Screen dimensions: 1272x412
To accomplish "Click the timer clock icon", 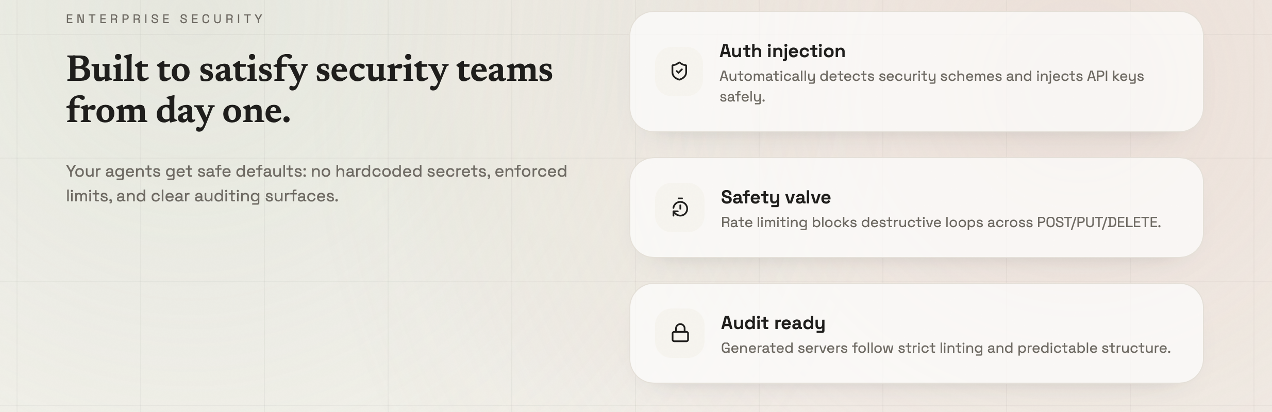I will 680,207.
